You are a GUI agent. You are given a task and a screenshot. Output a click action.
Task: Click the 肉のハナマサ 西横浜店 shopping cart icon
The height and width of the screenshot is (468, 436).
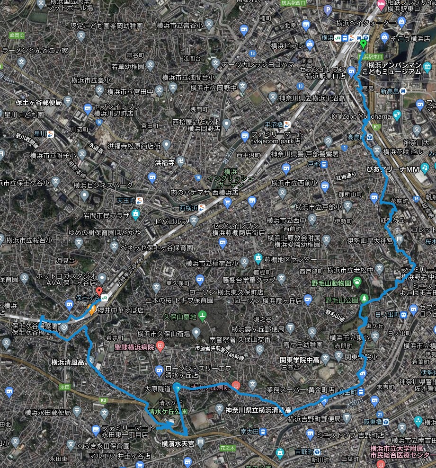click(227, 203)
